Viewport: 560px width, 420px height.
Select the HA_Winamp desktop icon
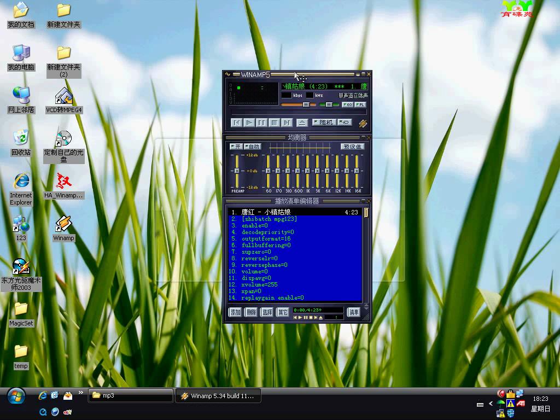(64, 186)
